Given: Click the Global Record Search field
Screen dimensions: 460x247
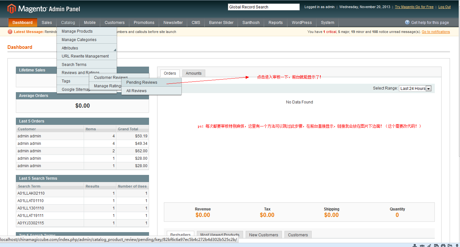Looking at the screenshot, I should [x=264, y=7].
